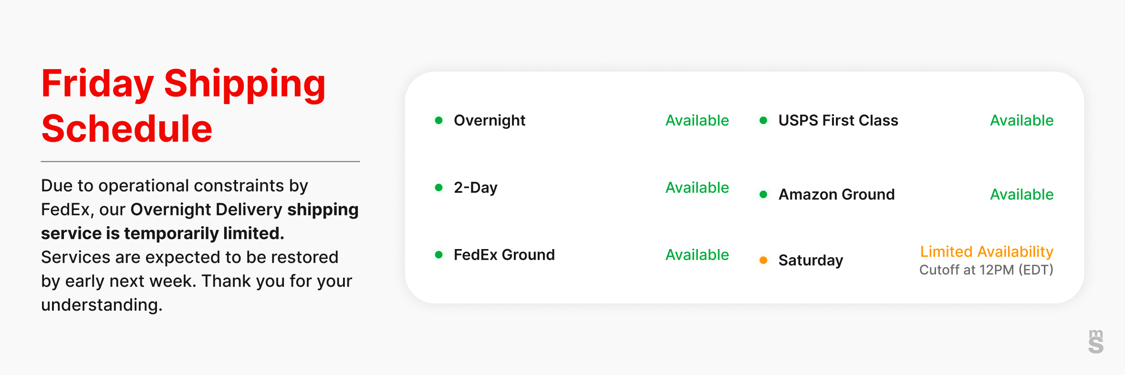Click the bold Overnight Delivery shipping text
This screenshot has width=1125, height=375.
(244, 209)
